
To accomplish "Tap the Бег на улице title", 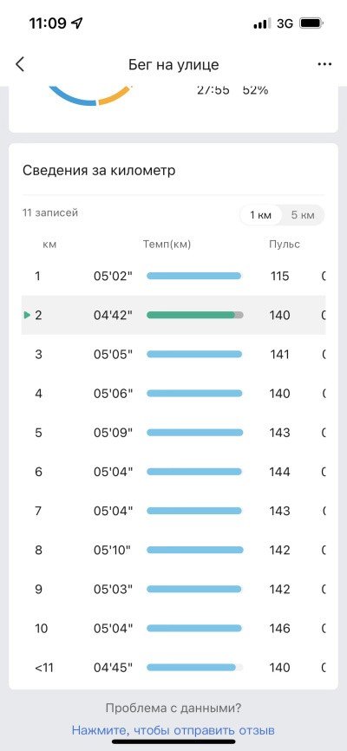I will tap(173, 65).
